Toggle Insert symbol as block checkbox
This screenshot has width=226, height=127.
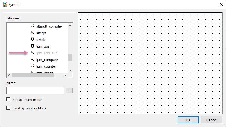click(8, 108)
